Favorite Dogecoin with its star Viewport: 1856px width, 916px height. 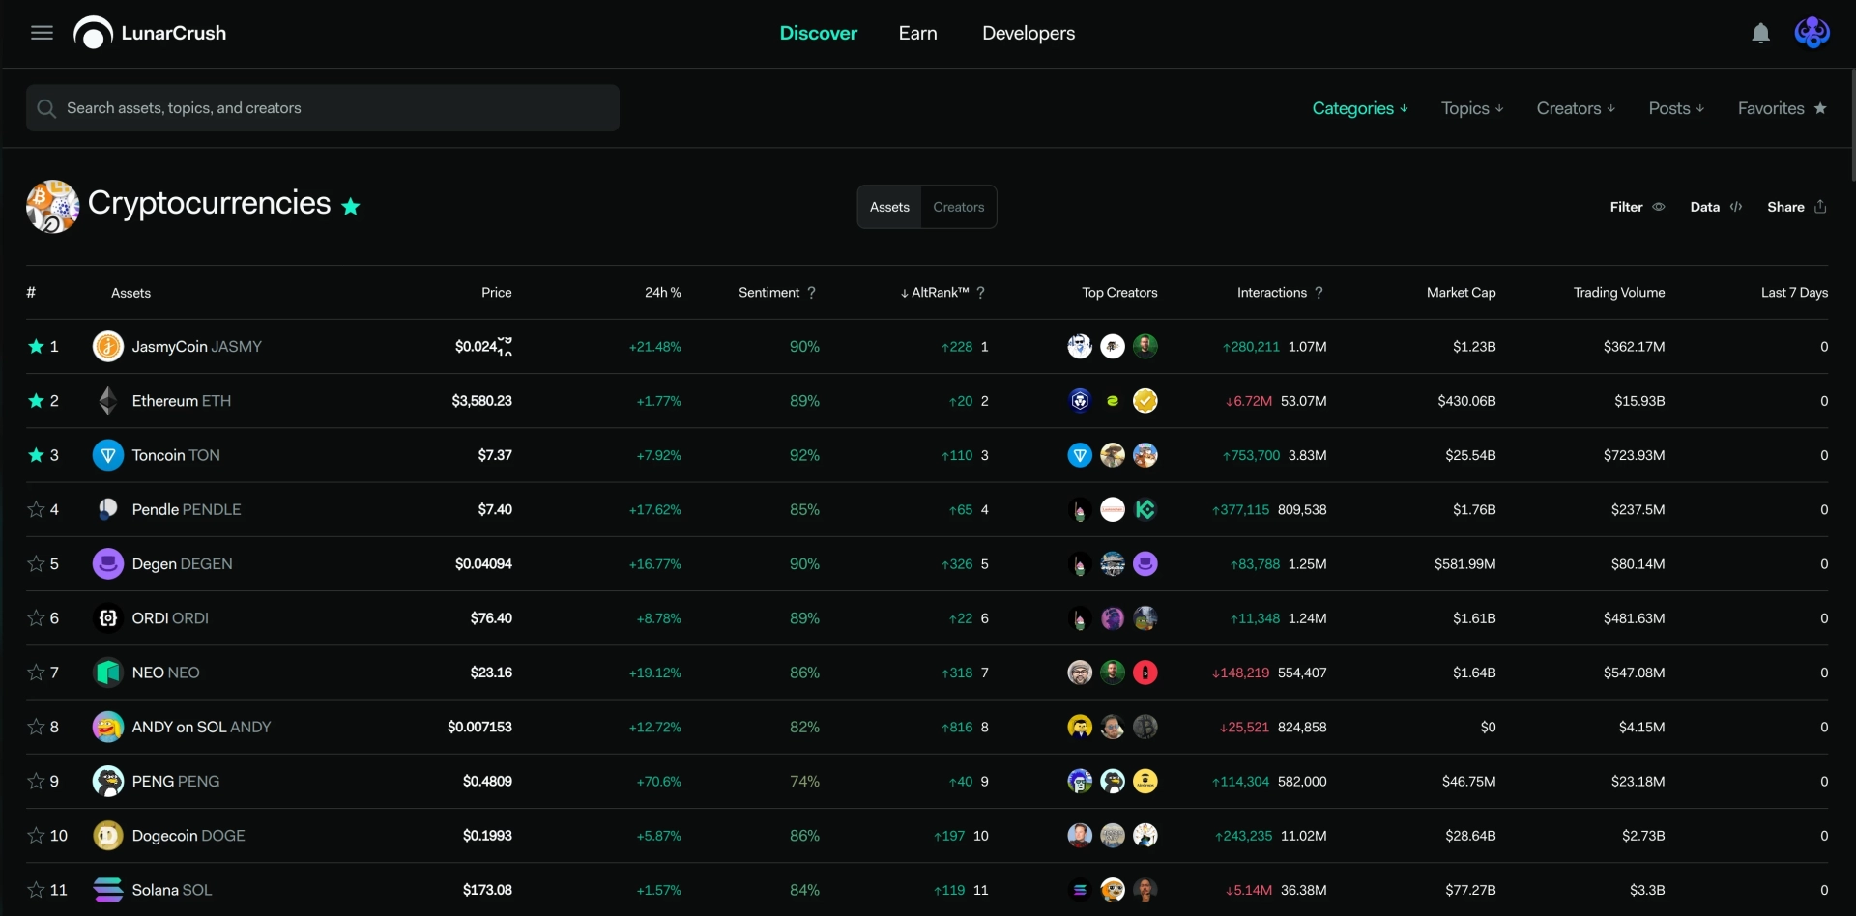[36, 835]
